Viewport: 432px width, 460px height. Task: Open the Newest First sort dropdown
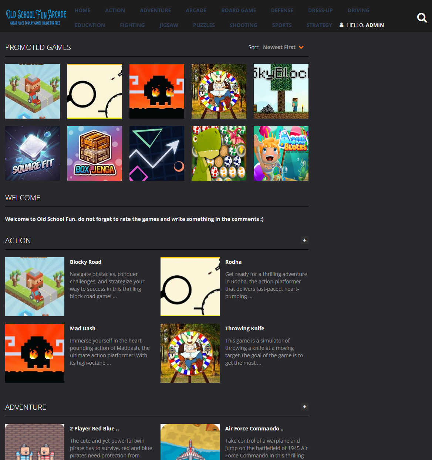283,47
